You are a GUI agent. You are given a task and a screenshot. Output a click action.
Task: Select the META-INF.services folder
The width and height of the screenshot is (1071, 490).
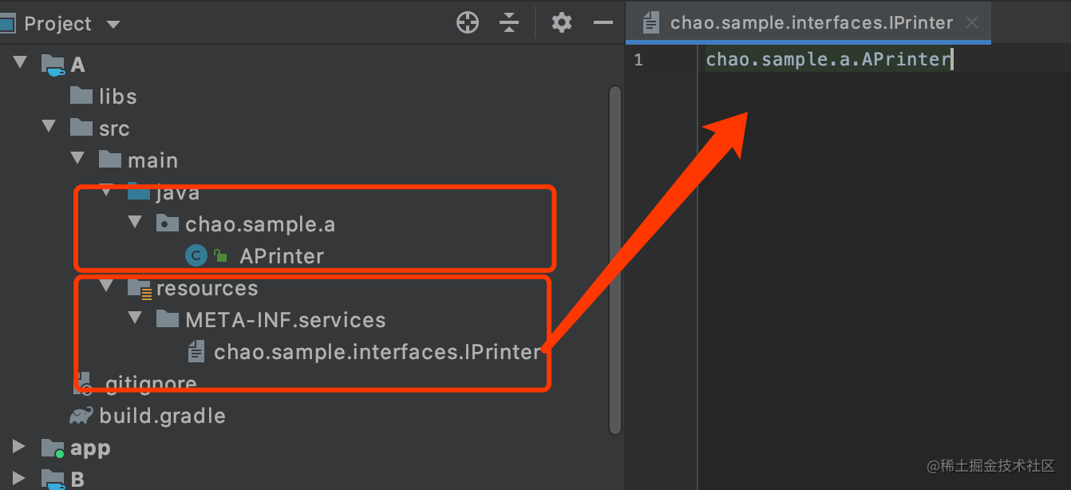[285, 319]
